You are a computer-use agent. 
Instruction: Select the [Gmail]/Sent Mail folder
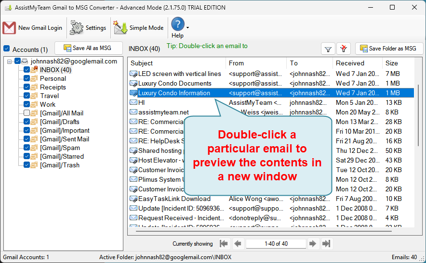65,139
